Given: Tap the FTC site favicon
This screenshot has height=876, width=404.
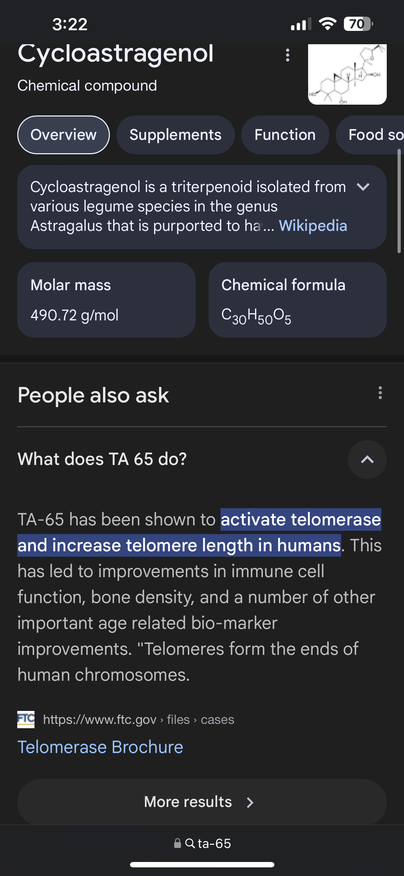Looking at the screenshot, I should (26, 720).
